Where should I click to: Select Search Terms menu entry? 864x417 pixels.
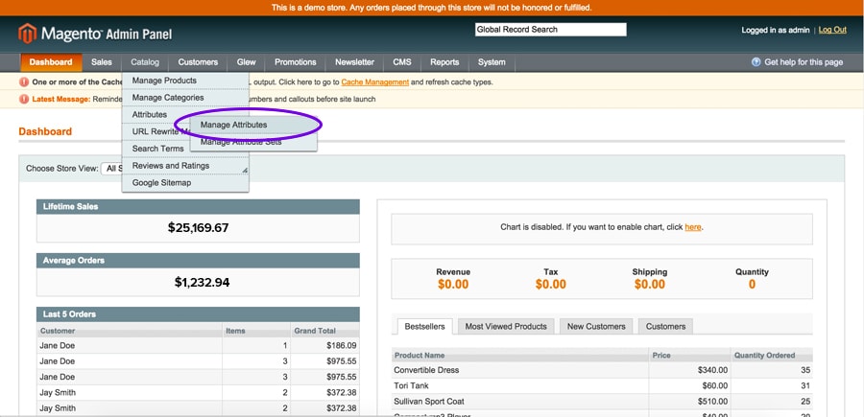point(157,149)
